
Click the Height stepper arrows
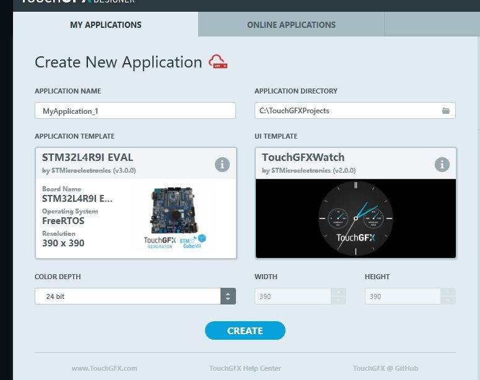coord(448,296)
